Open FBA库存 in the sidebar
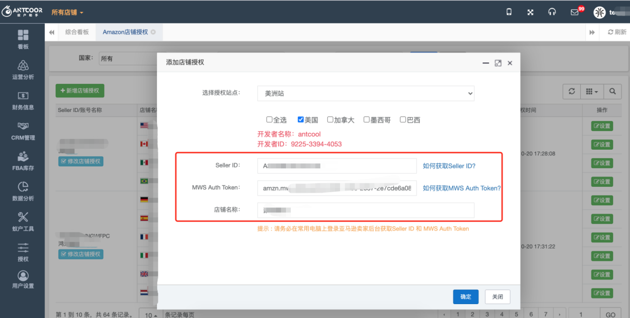Screen dimensions: 630x318 pos(23,161)
